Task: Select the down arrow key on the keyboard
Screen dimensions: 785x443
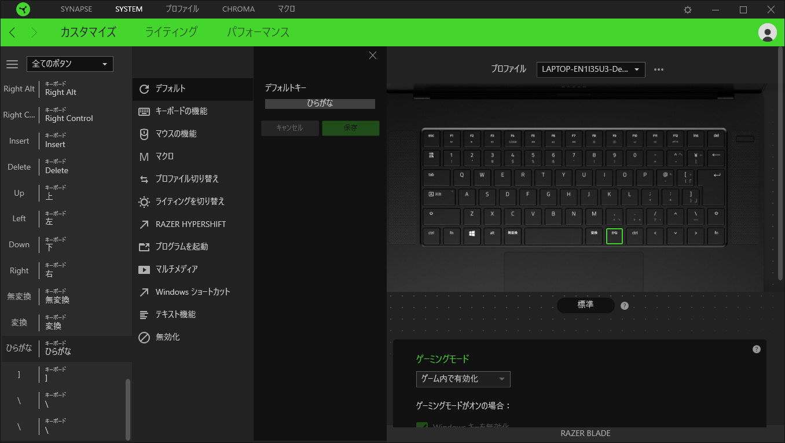Action: pos(675,236)
